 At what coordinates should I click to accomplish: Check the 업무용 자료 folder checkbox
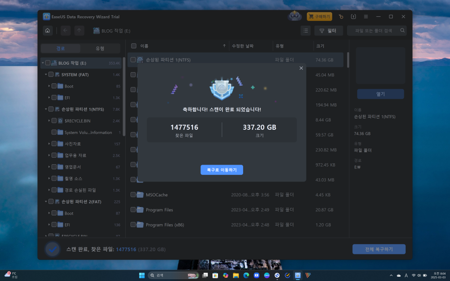pyautogui.click(x=54, y=155)
